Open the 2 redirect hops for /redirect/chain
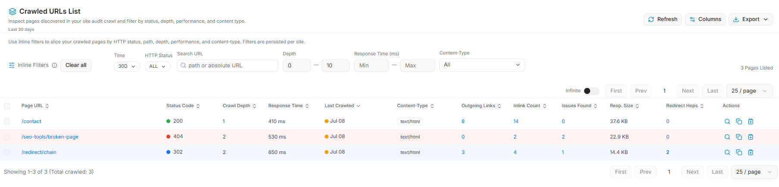The height and width of the screenshot is (187, 779). pos(668,152)
